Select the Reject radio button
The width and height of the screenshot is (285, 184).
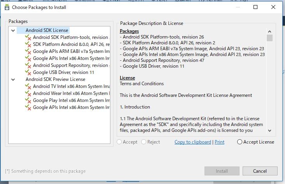coord(143,142)
